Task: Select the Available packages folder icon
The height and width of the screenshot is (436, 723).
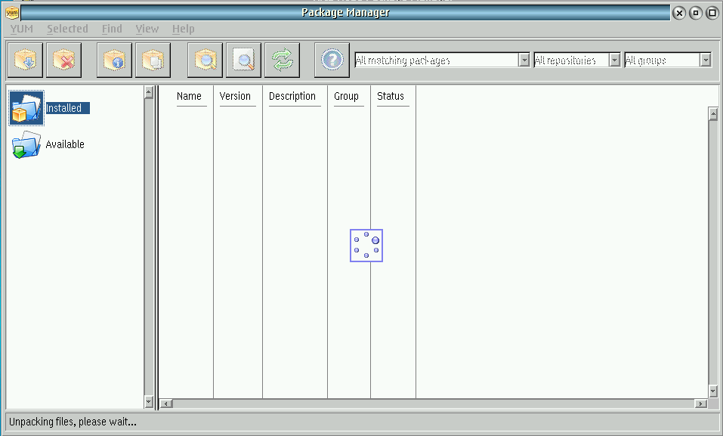Action: 26,144
